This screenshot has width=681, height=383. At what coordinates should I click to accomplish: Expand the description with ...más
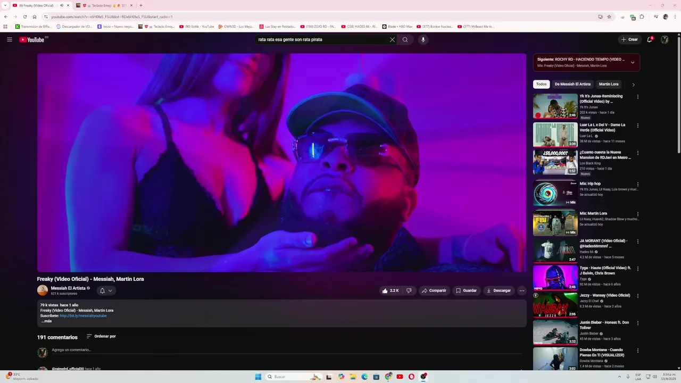tap(46, 321)
